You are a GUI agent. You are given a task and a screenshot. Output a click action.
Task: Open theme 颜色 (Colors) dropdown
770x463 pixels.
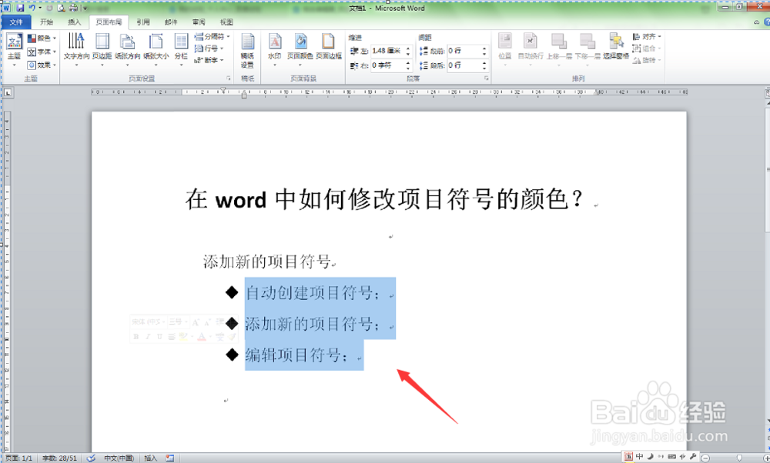[x=42, y=38]
